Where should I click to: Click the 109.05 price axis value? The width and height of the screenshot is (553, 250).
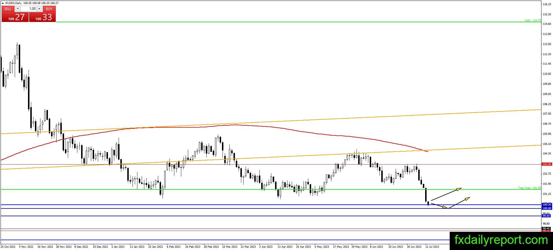(547, 94)
